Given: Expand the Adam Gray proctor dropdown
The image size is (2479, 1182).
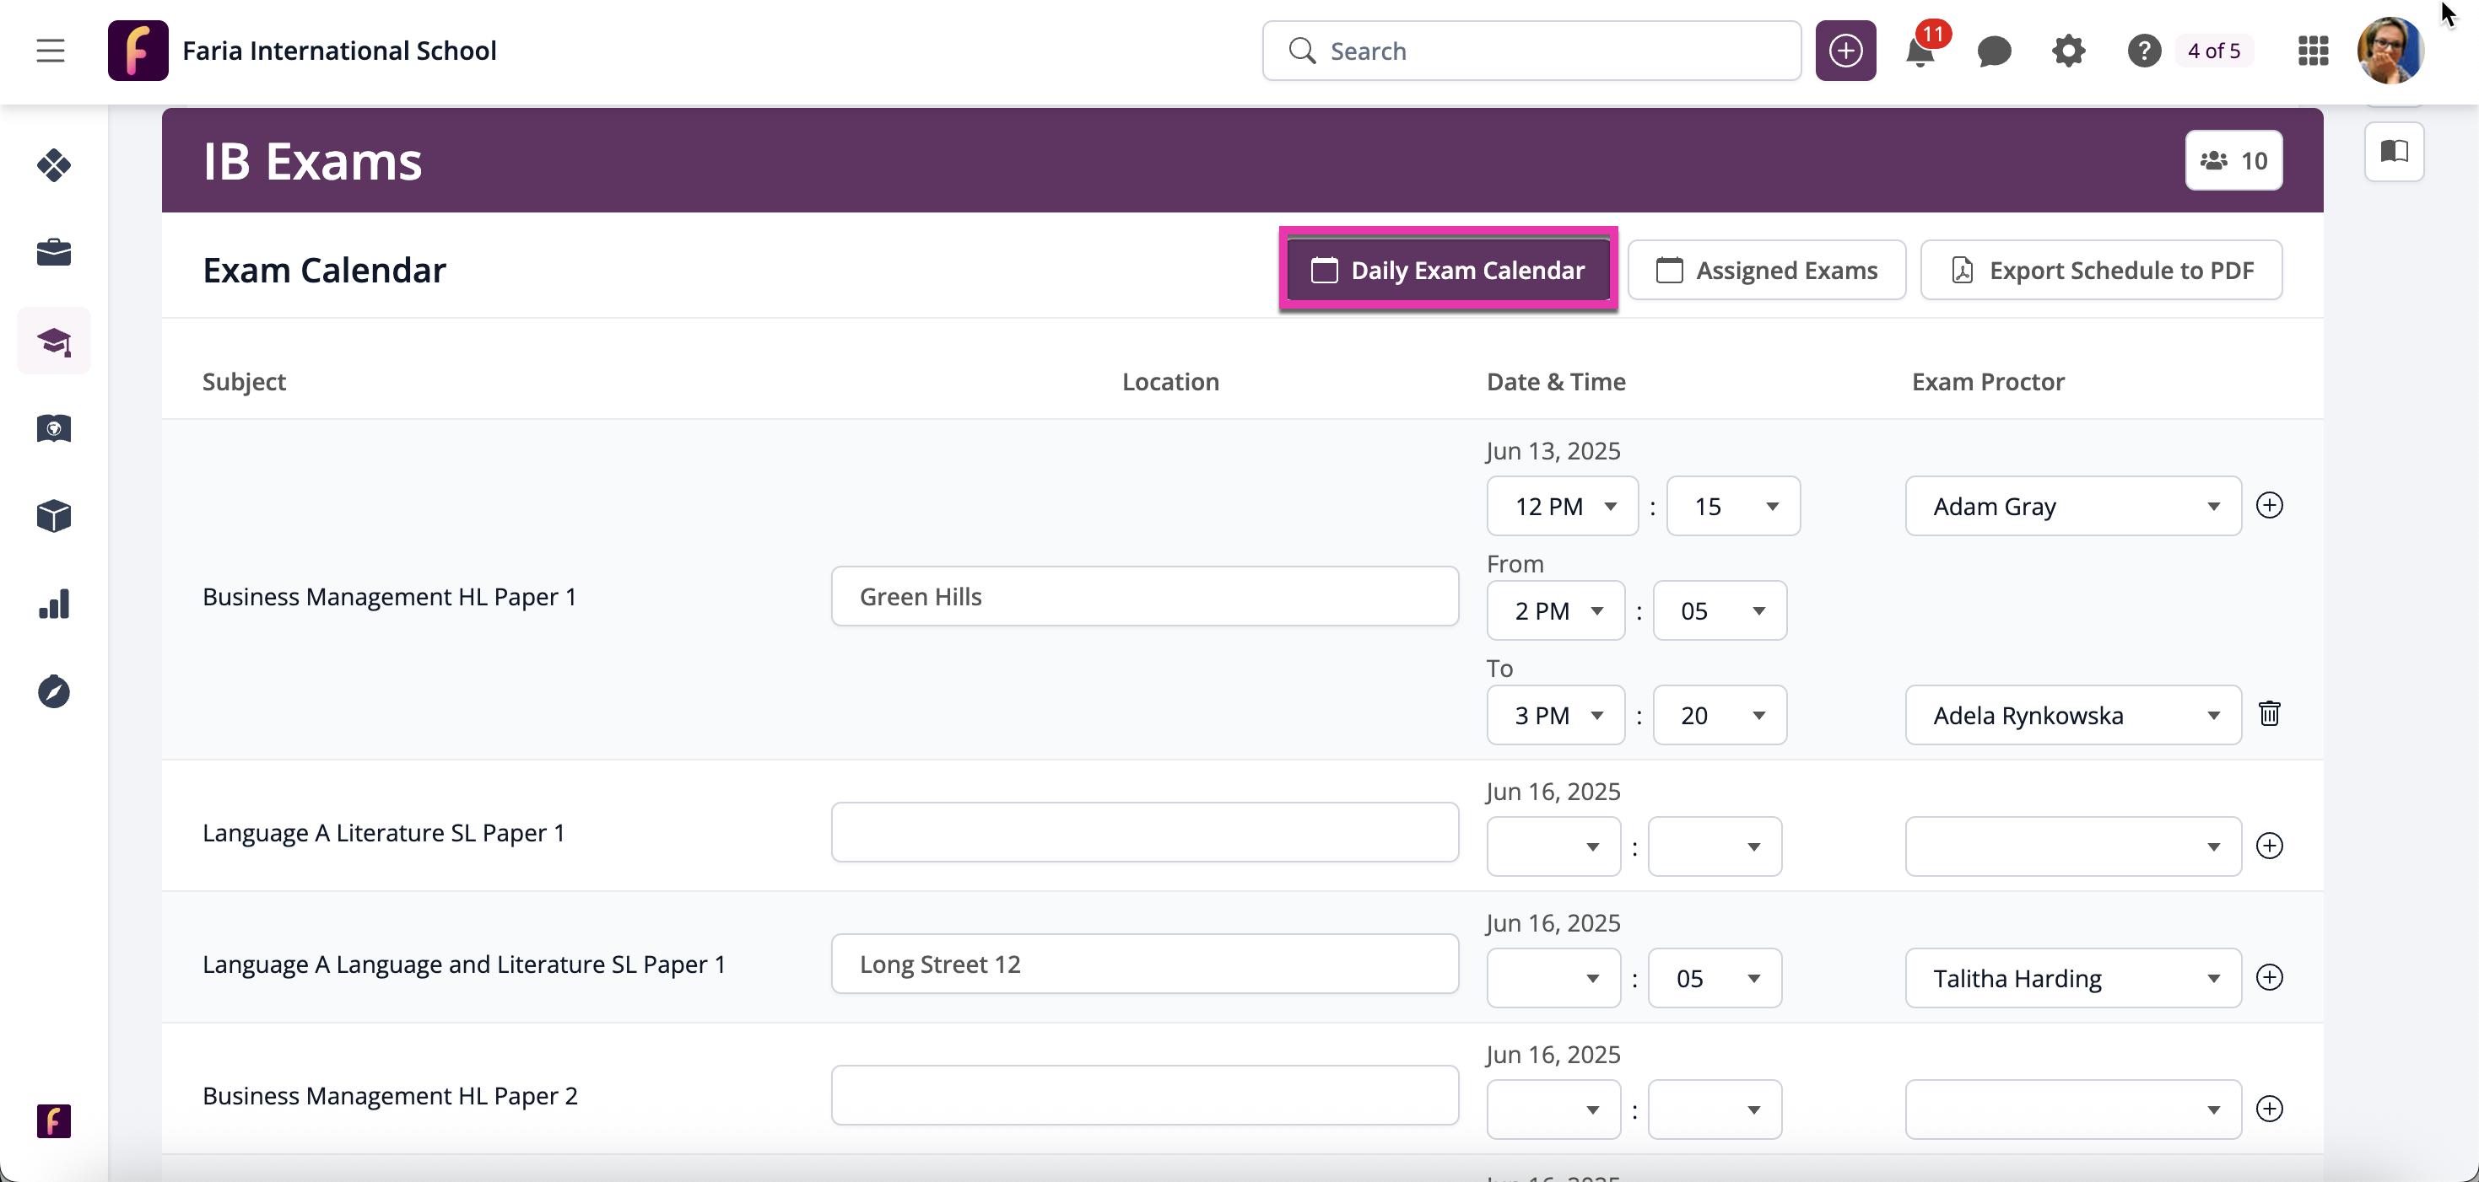Looking at the screenshot, I should click(2073, 506).
